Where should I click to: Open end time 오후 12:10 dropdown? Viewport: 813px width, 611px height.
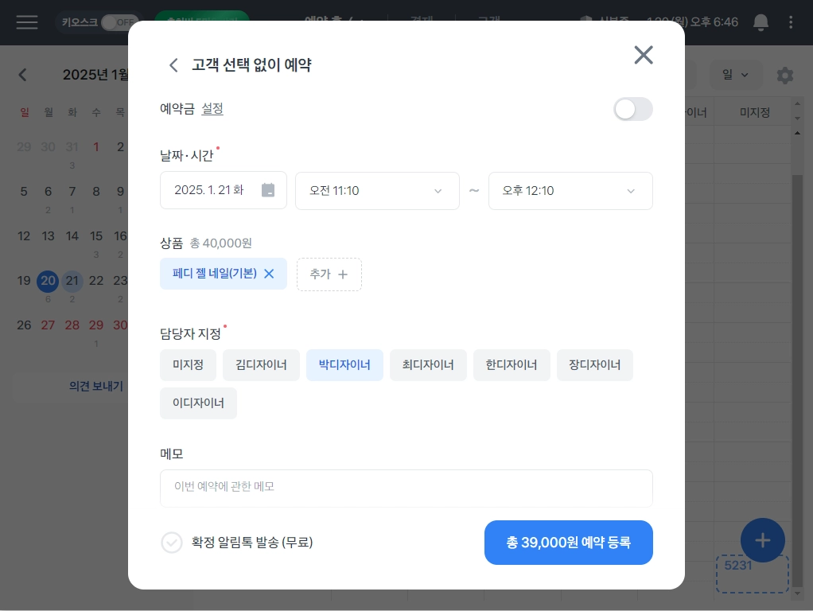click(570, 191)
